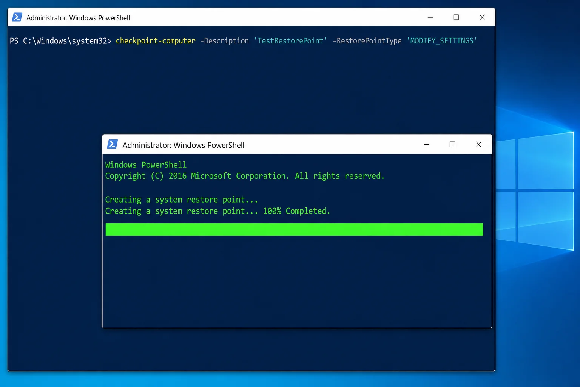Click the front window title 'Administrator: Windows PowerShell'
Viewport: 580px width, 387px height.
coord(184,145)
